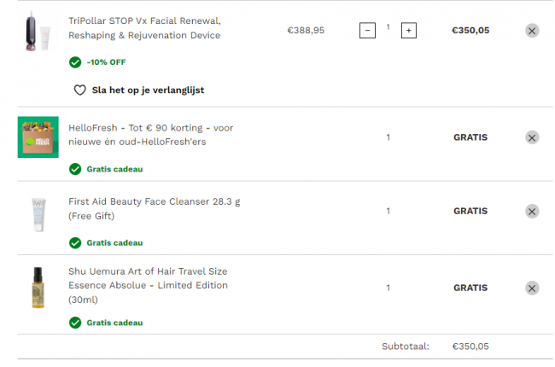Viewport: 555px width, 367px height.
Task: Click the TriPollar quantity value field
Action: point(388,28)
